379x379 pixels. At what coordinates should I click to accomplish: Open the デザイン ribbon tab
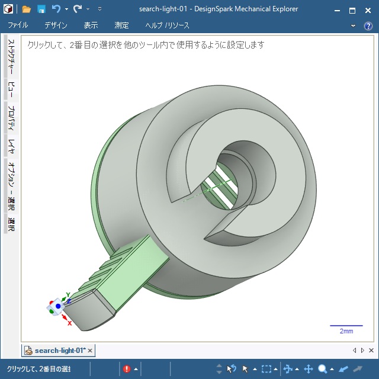56,26
